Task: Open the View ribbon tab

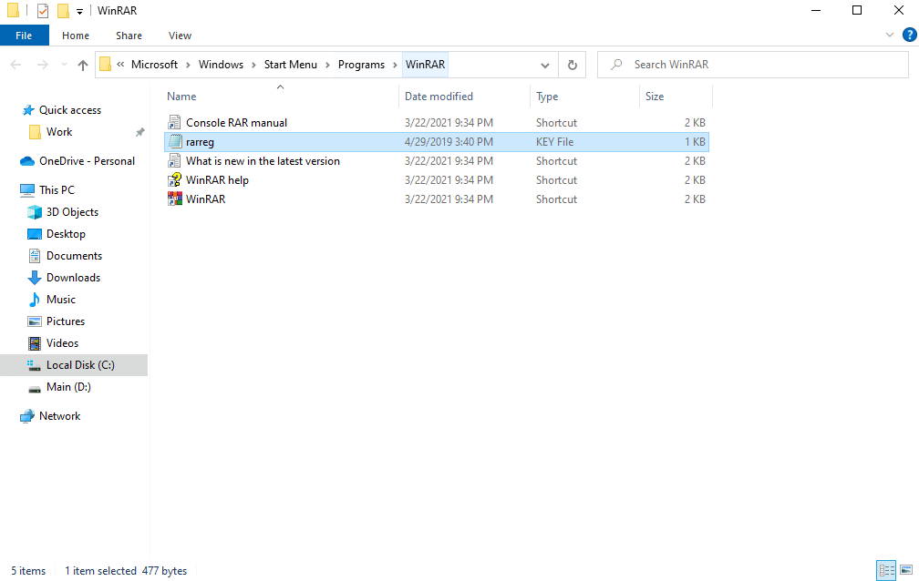Action: point(180,36)
